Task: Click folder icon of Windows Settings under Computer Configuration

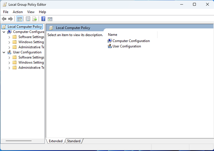Action: pyautogui.click(x=15, y=42)
